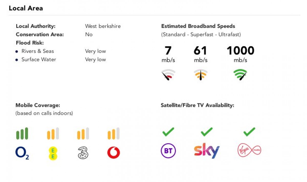Click the Sky provider logo
Viewport: 307px width, 182px height.
[x=207, y=151]
